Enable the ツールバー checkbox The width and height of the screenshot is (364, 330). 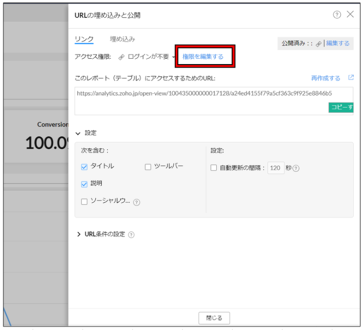pos(148,167)
